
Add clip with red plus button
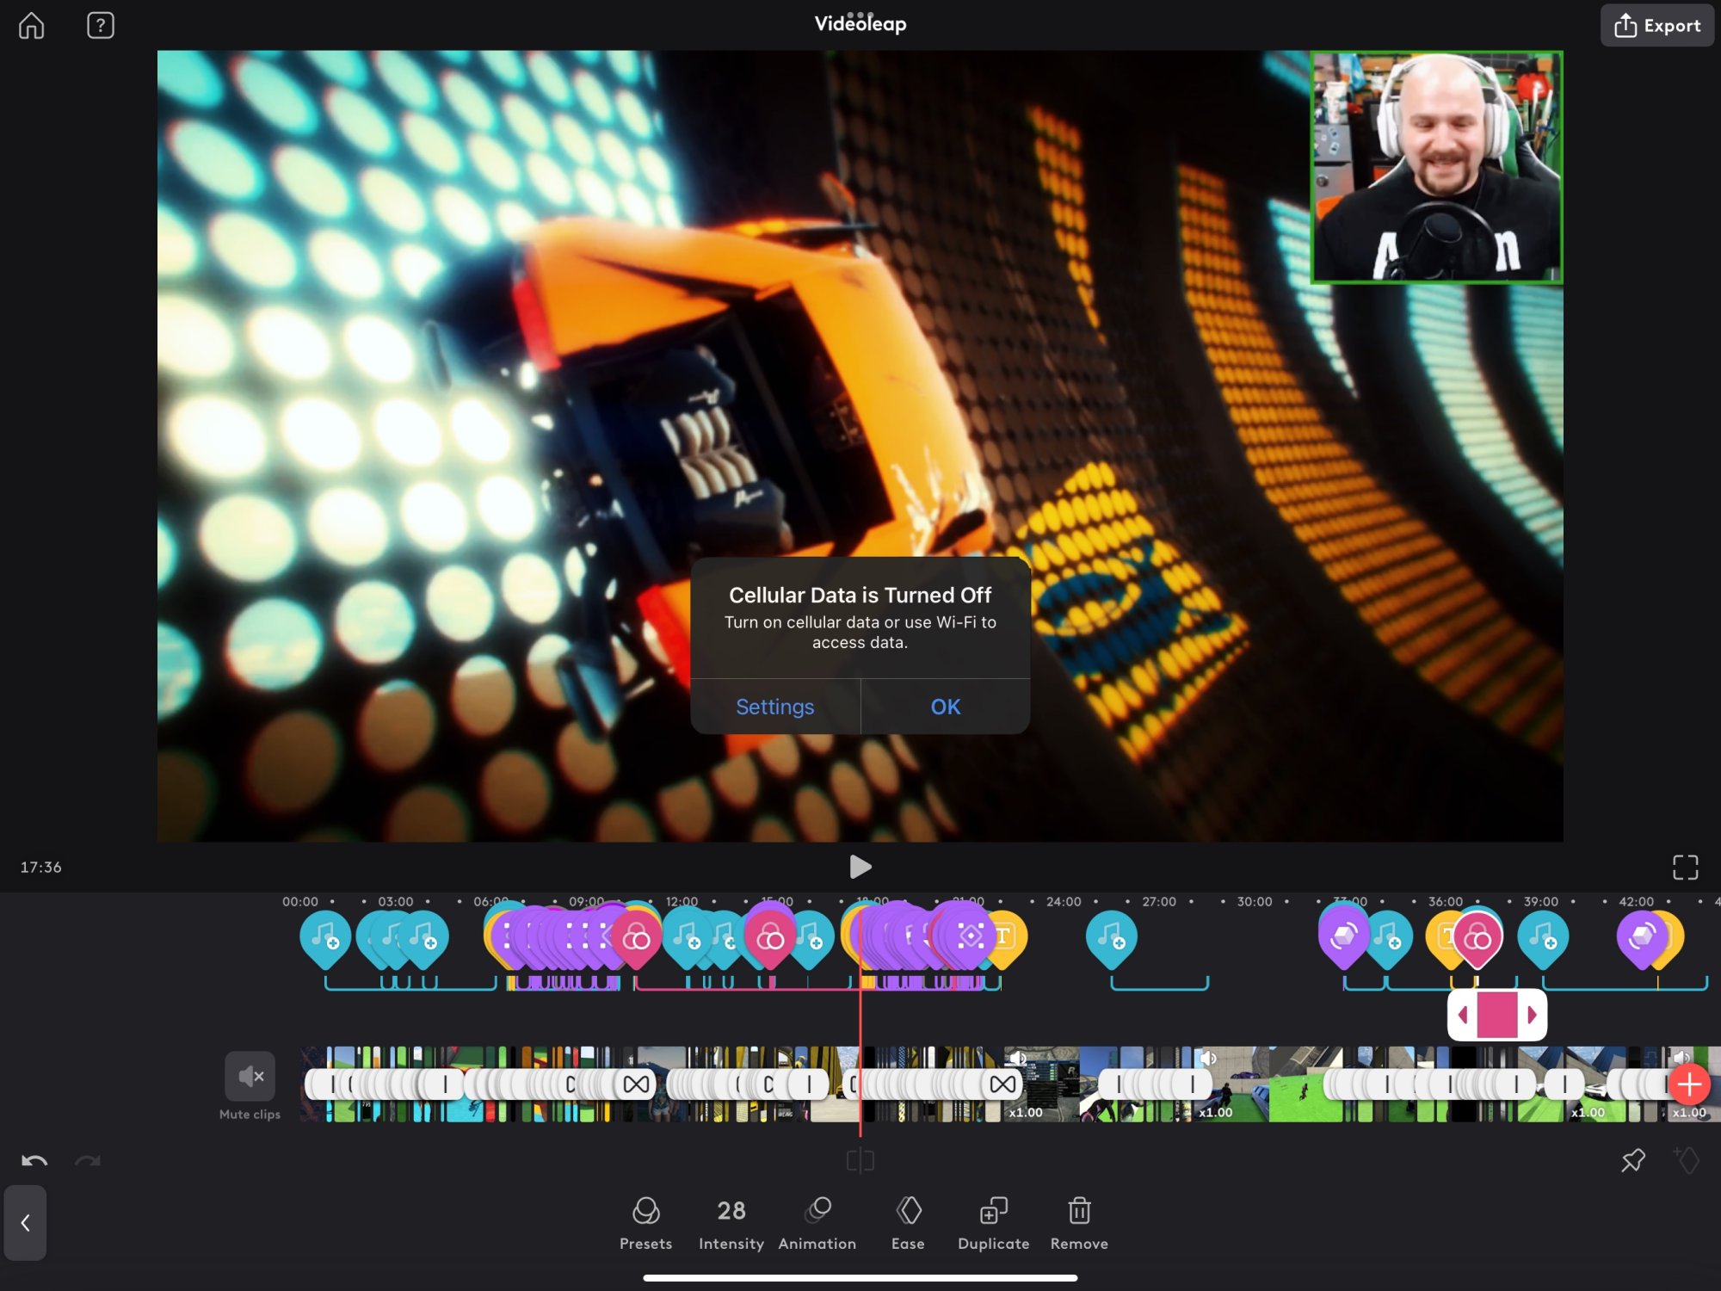1688,1084
